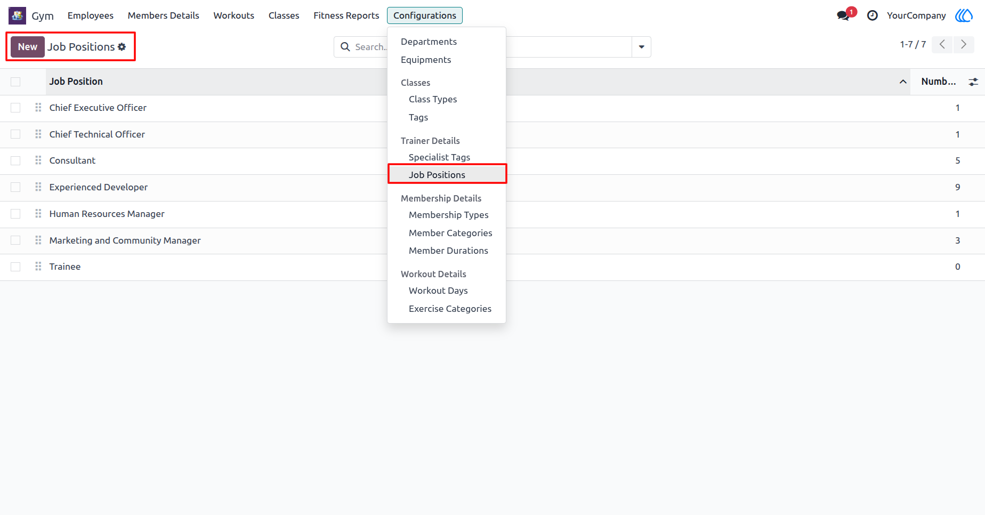Open the Fitness Reports menu
The width and height of the screenshot is (985, 515).
coord(346,15)
